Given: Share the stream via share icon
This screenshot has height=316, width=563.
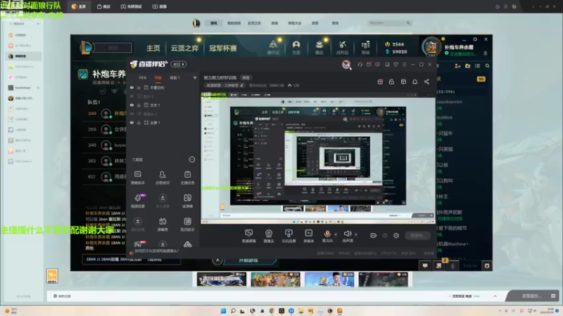Looking at the screenshot, I should [426, 81].
